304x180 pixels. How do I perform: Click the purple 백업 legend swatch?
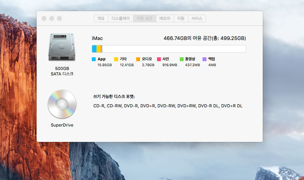coord(204,59)
